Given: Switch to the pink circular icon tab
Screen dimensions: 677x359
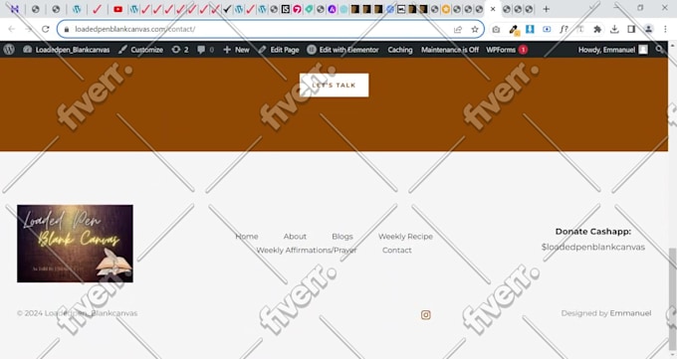Looking at the screenshot, I should (297, 9).
